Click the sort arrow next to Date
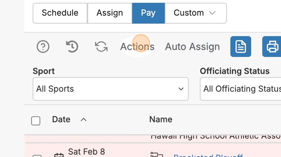The image size is (281, 157). [83, 120]
